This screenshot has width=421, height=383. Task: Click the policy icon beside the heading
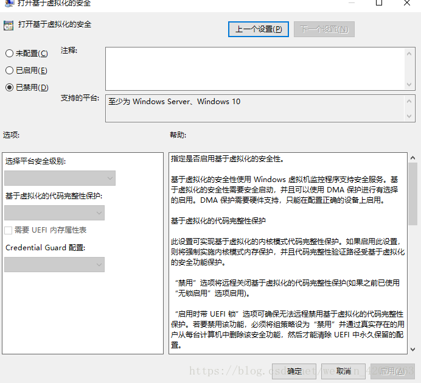pos(8,26)
